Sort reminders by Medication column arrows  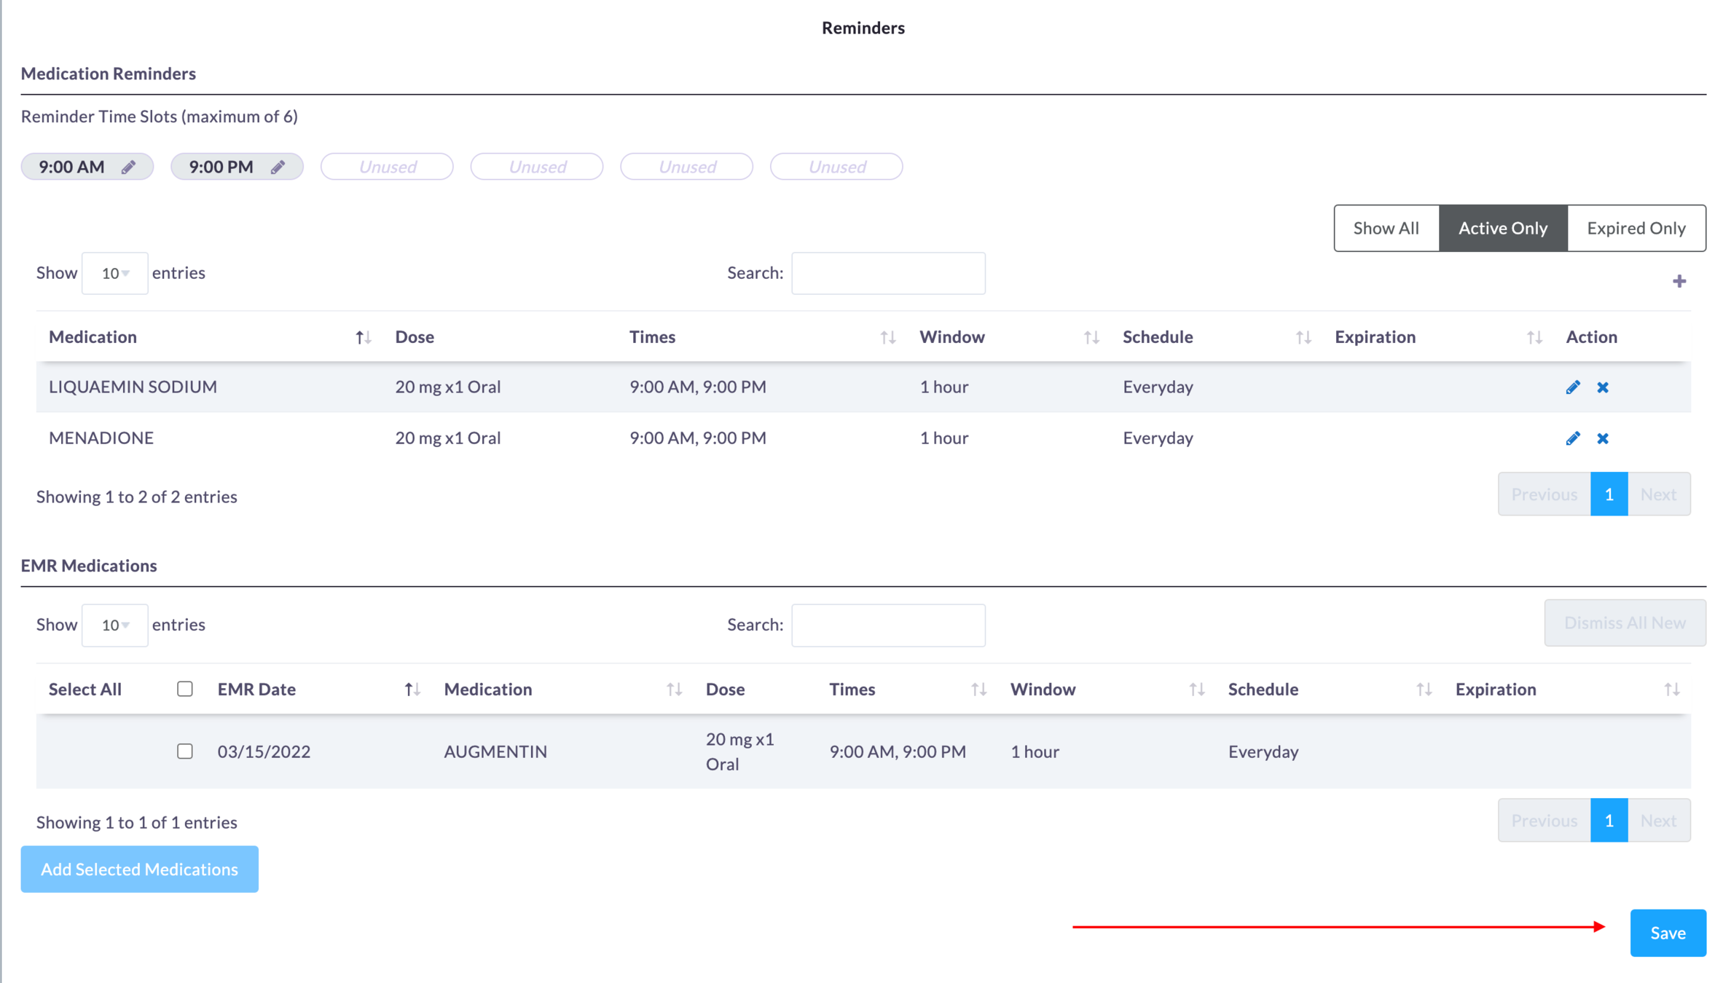coord(363,337)
